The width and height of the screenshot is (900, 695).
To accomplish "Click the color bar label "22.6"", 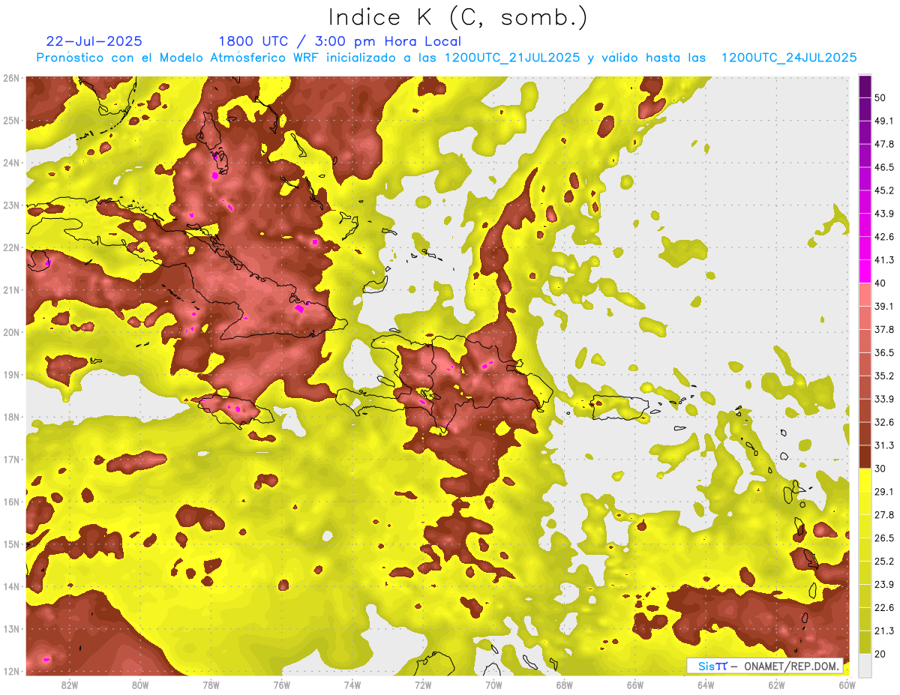I will point(883,607).
